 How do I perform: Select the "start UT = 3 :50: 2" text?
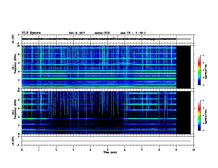coord(133,33)
